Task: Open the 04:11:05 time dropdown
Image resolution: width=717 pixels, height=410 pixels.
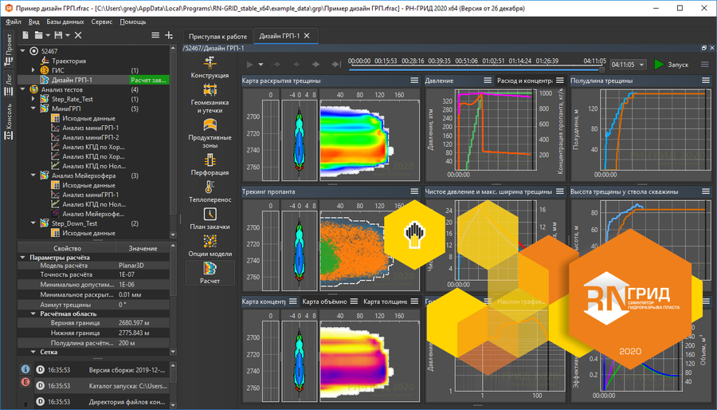Action: tap(629, 65)
